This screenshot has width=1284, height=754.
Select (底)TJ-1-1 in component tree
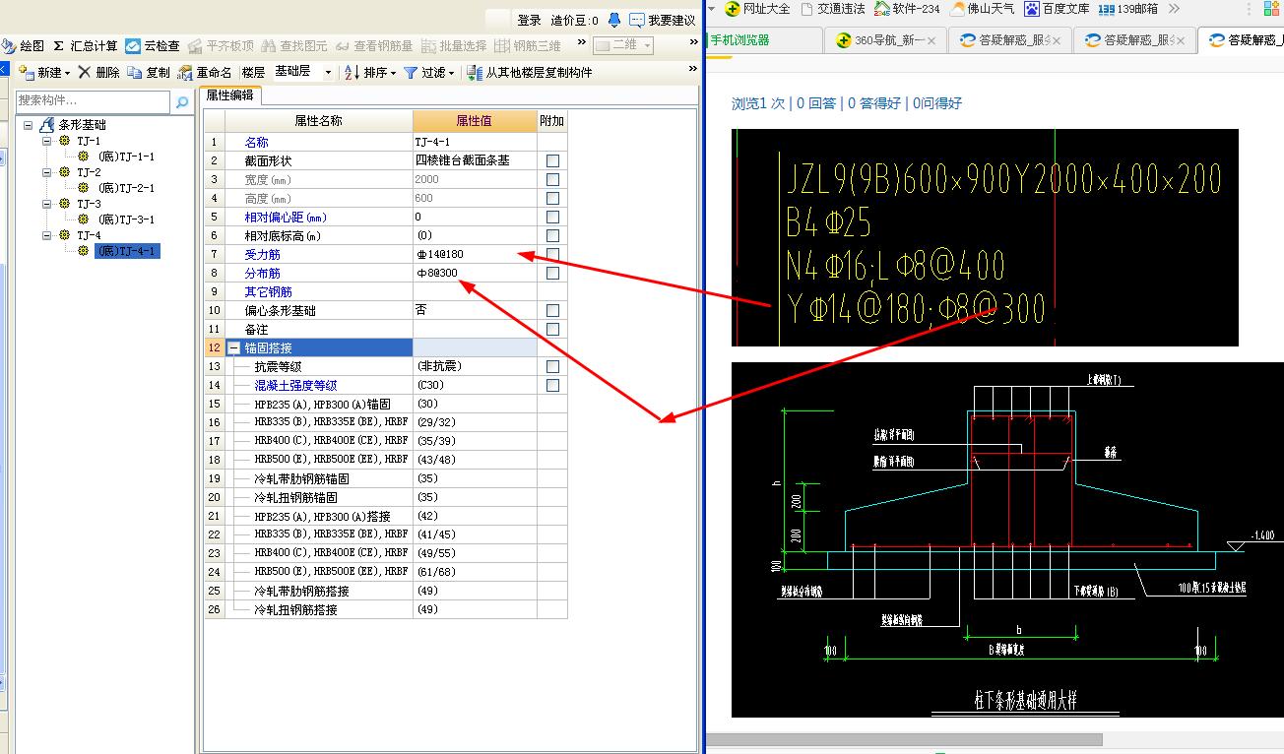pyautogui.click(x=126, y=157)
